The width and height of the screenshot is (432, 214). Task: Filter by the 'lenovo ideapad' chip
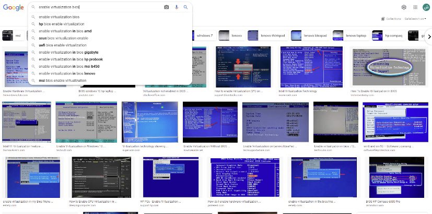click(310, 36)
